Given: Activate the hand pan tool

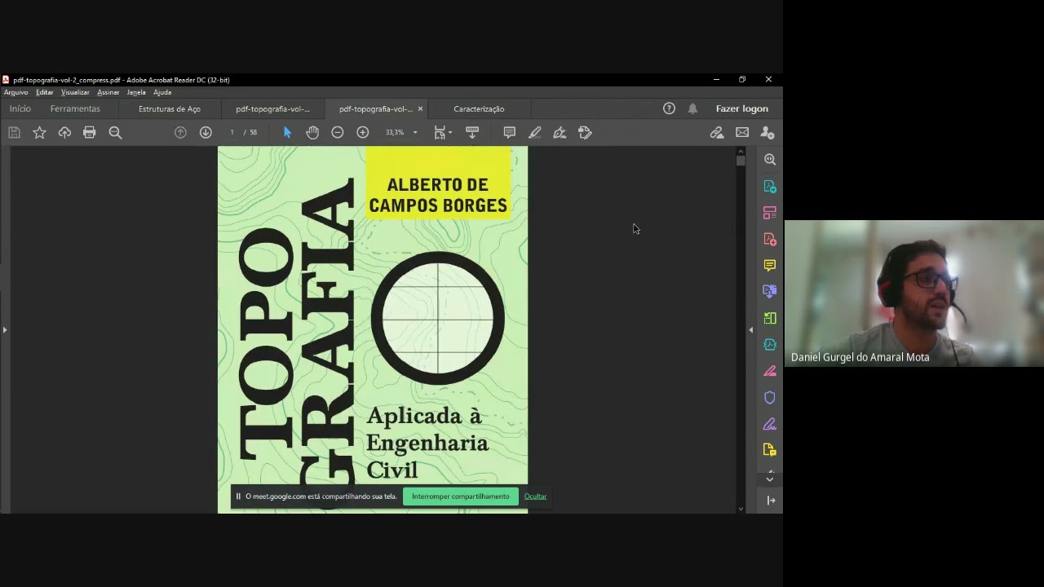Looking at the screenshot, I should point(312,132).
